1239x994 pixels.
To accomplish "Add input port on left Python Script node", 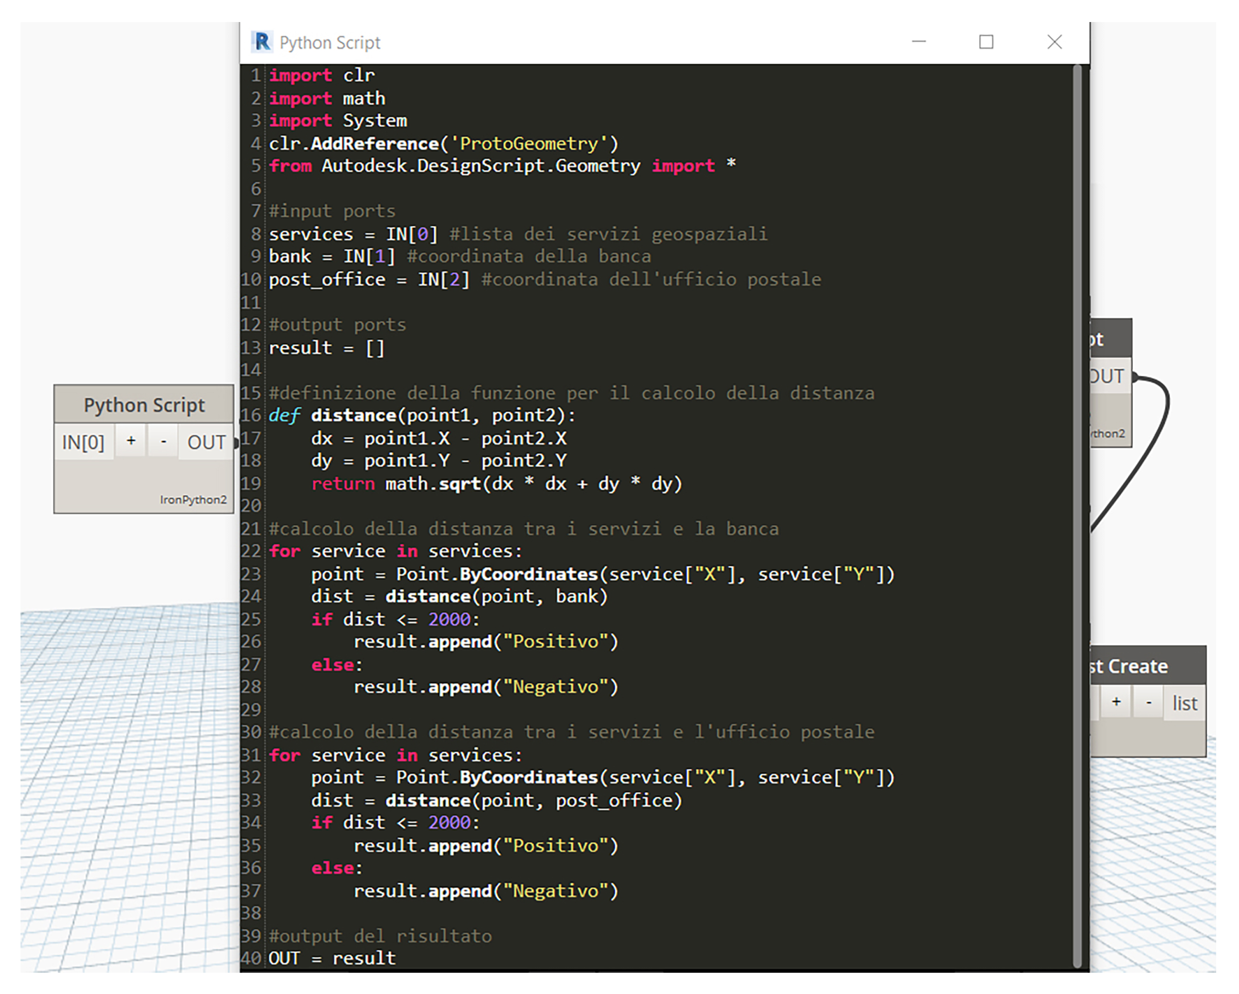I will [131, 441].
